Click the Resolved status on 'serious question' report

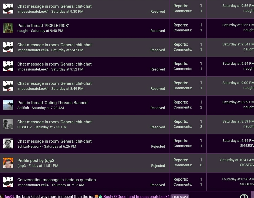coord(158,185)
